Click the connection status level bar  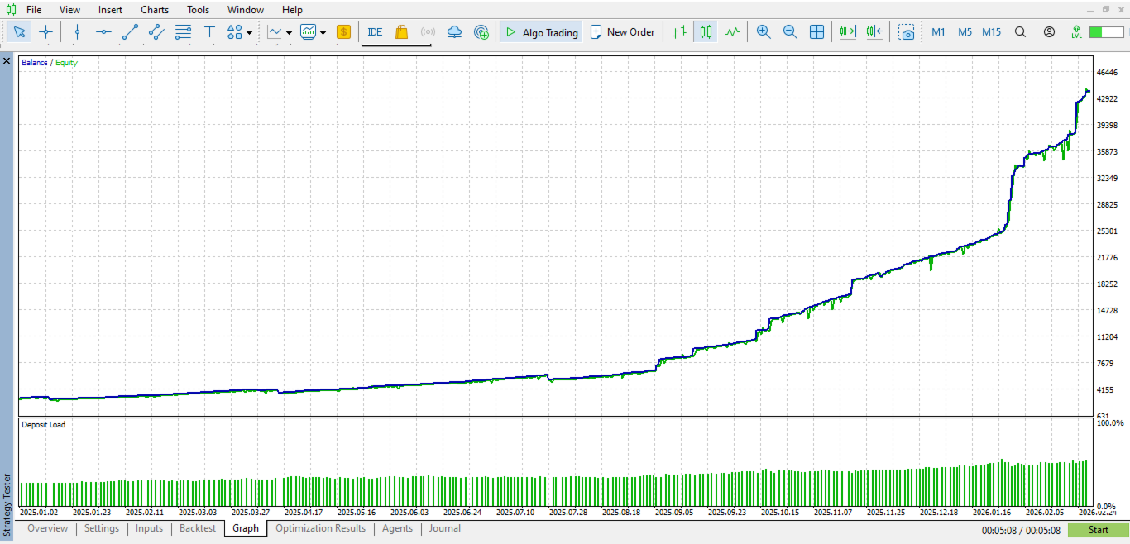[x=1106, y=32]
